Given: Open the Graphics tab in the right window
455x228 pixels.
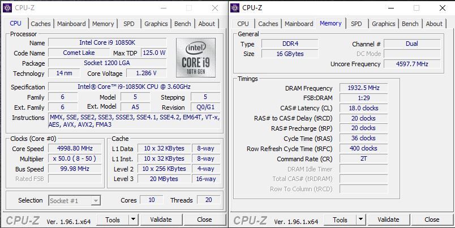Looking at the screenshot, I should [383, 24].
